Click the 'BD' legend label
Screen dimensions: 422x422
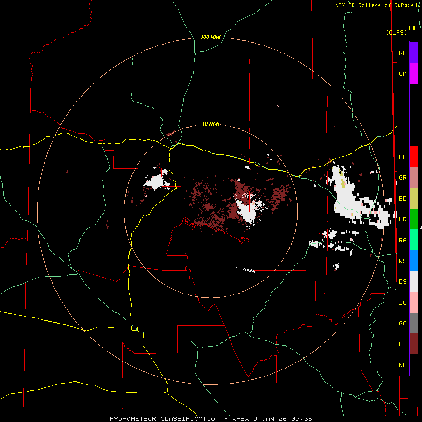click(x=402, y=199)
